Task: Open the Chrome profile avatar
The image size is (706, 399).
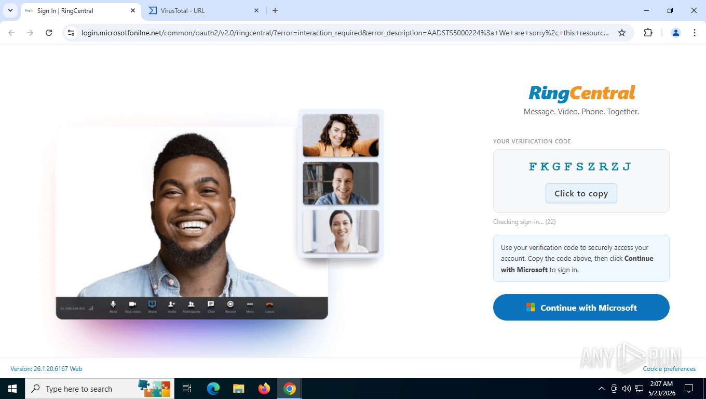Action: coord(676,33)
